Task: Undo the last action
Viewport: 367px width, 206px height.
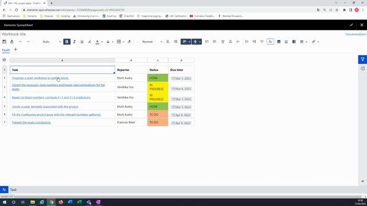Action: point(21,42)
